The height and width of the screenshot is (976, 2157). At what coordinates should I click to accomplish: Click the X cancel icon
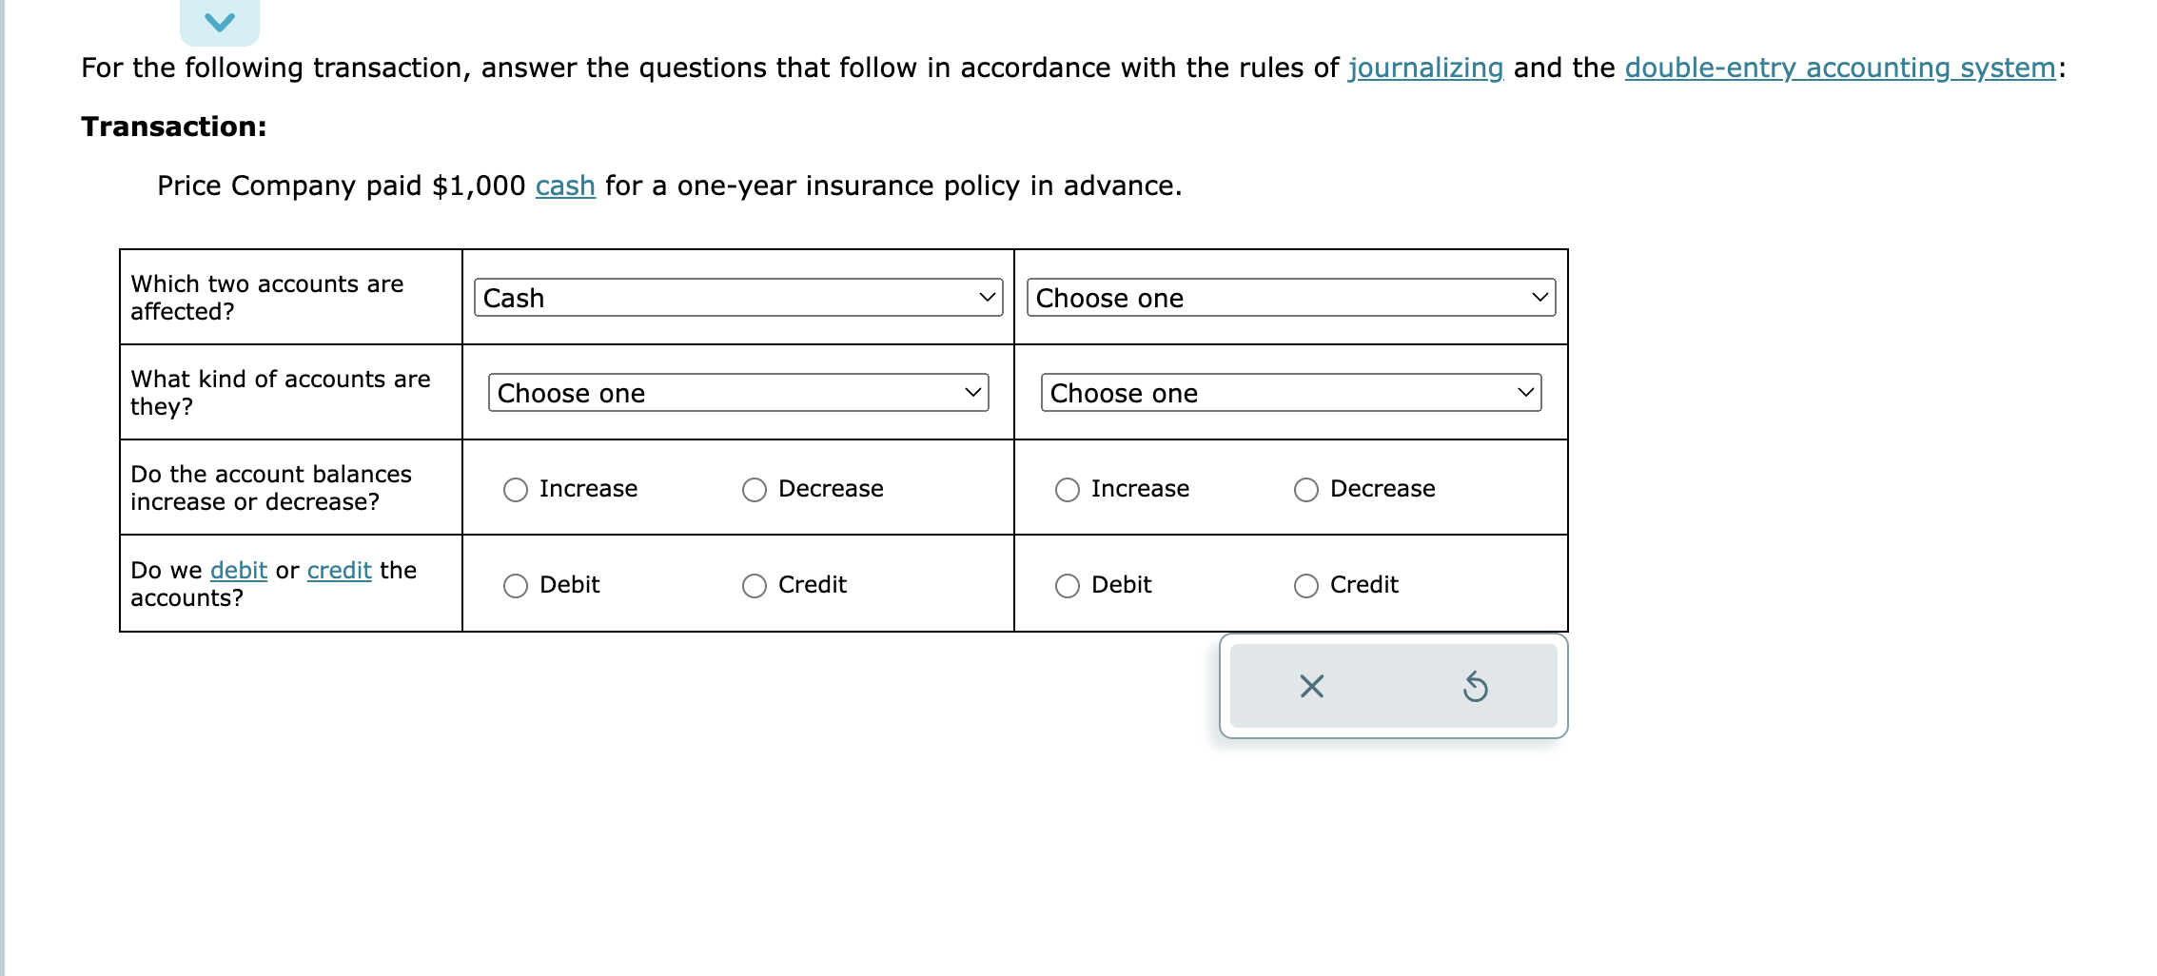(x=1310, y=687)
